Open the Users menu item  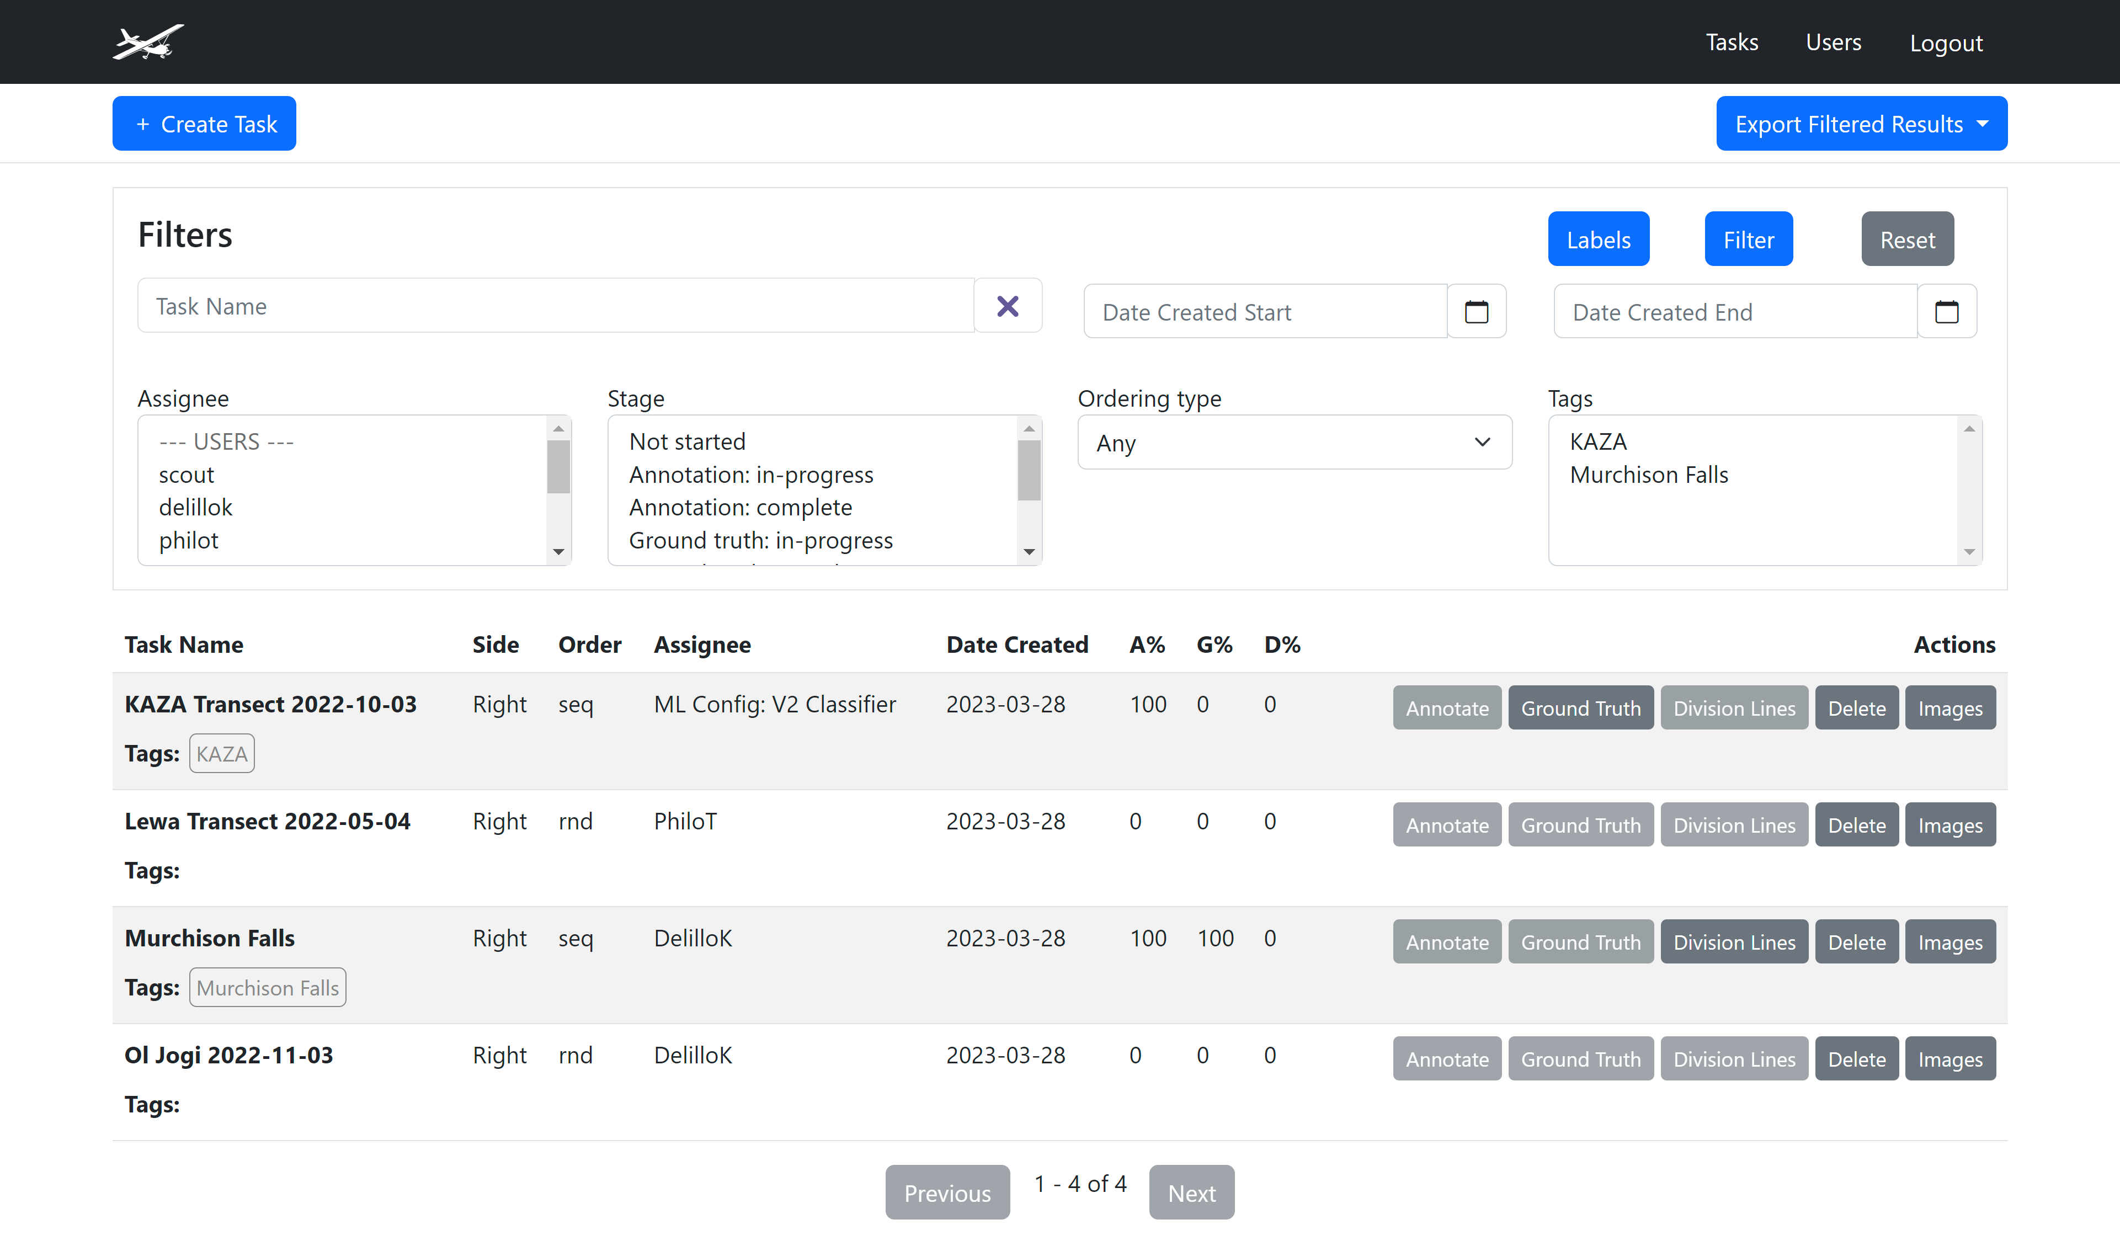click(1833, 41)
